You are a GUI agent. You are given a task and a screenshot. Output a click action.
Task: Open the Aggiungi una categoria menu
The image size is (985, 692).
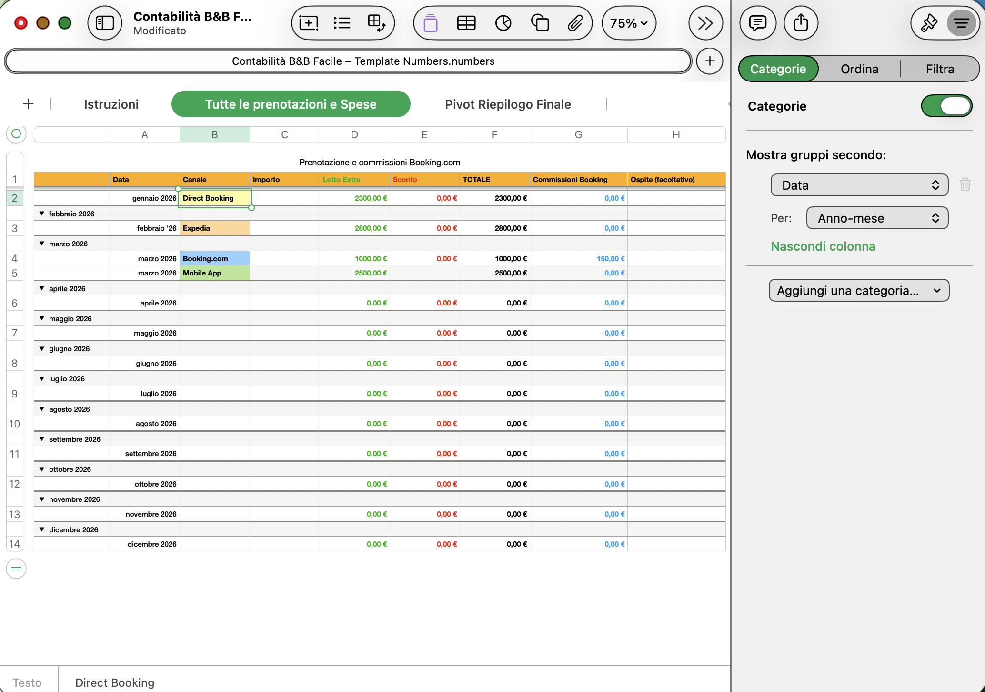point(859,291)
